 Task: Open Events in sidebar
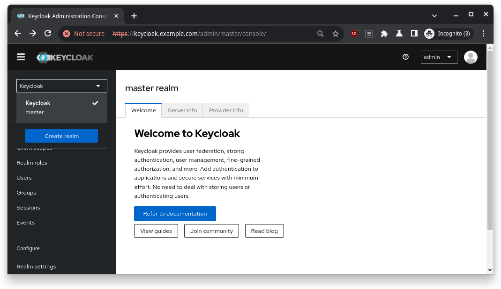click(x=26, y=223)
